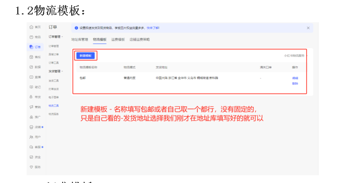This screenshot has width=339, height=183.
Task: Click 删除 link for 包邮 template
Action: [295, 83]
